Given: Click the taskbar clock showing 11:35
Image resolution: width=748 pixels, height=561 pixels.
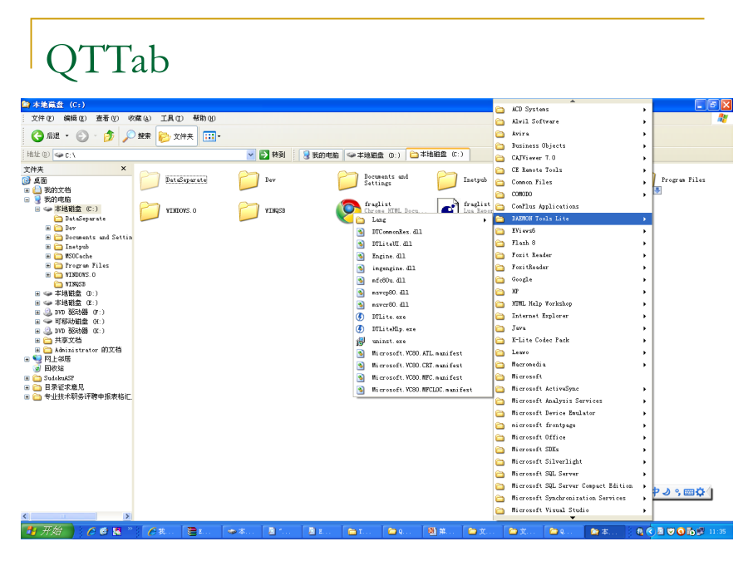Looking at the screenshot, I should point(717,531).
